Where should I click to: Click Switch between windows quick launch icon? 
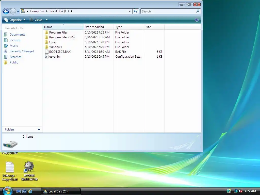(x=24, y=191)
